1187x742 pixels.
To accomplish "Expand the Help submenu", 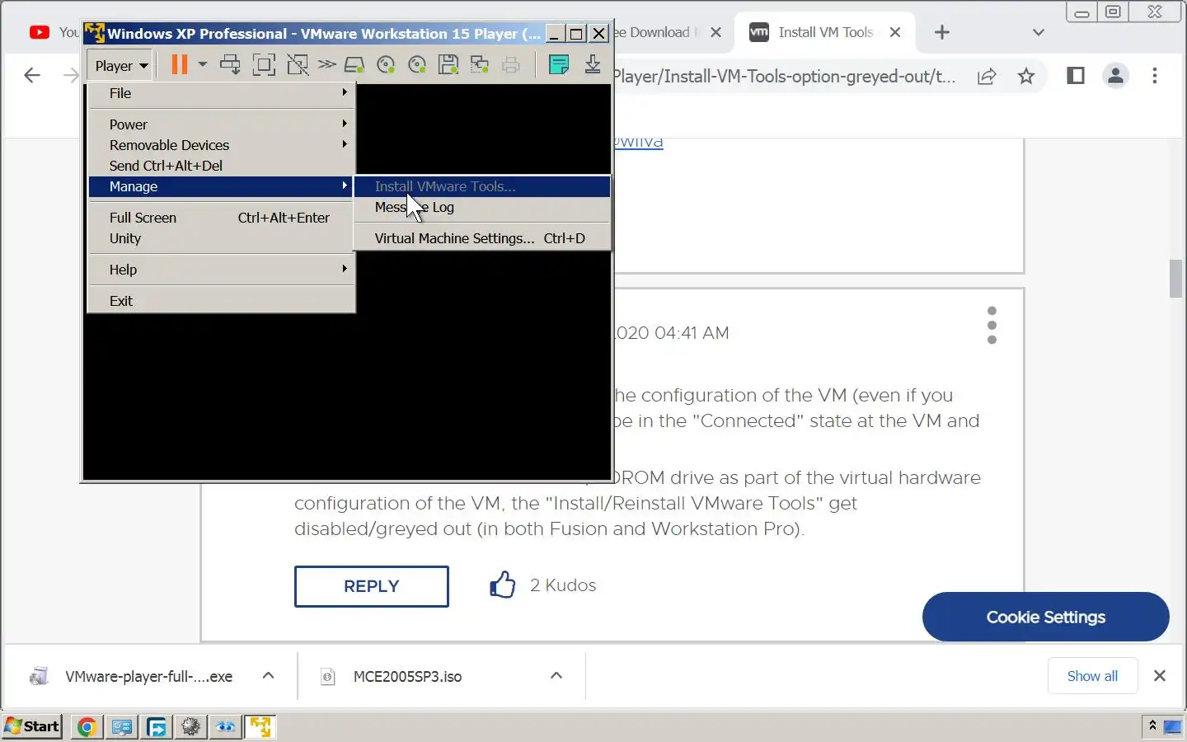I will coord(222,270).
